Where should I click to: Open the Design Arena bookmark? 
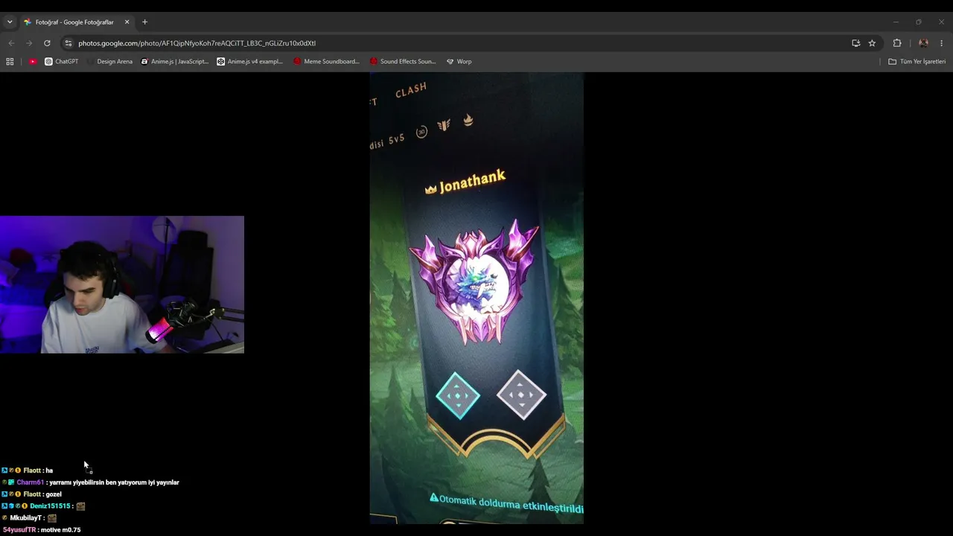110,62
